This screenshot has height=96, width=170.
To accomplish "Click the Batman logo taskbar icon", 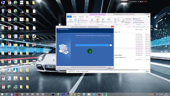I will (79, 94).
